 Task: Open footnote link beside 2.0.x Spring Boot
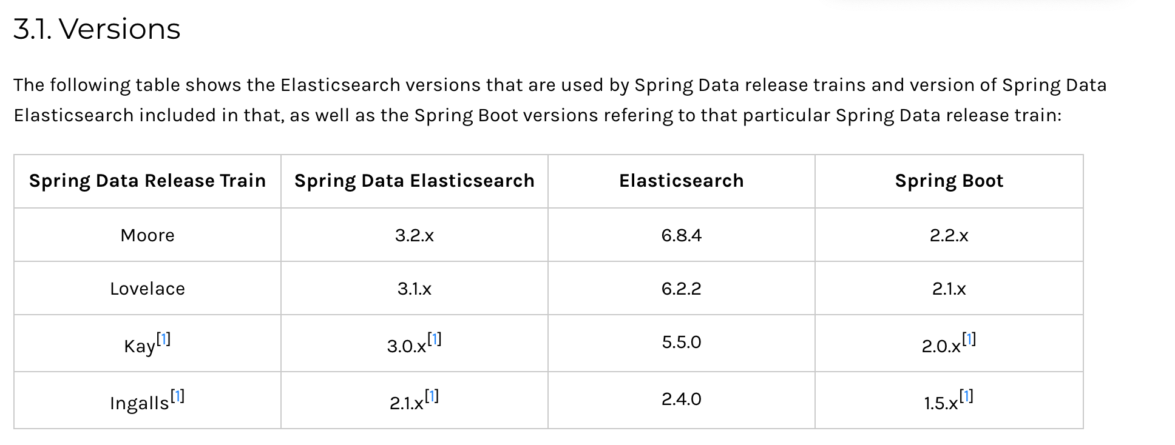[x=969, y=340]
